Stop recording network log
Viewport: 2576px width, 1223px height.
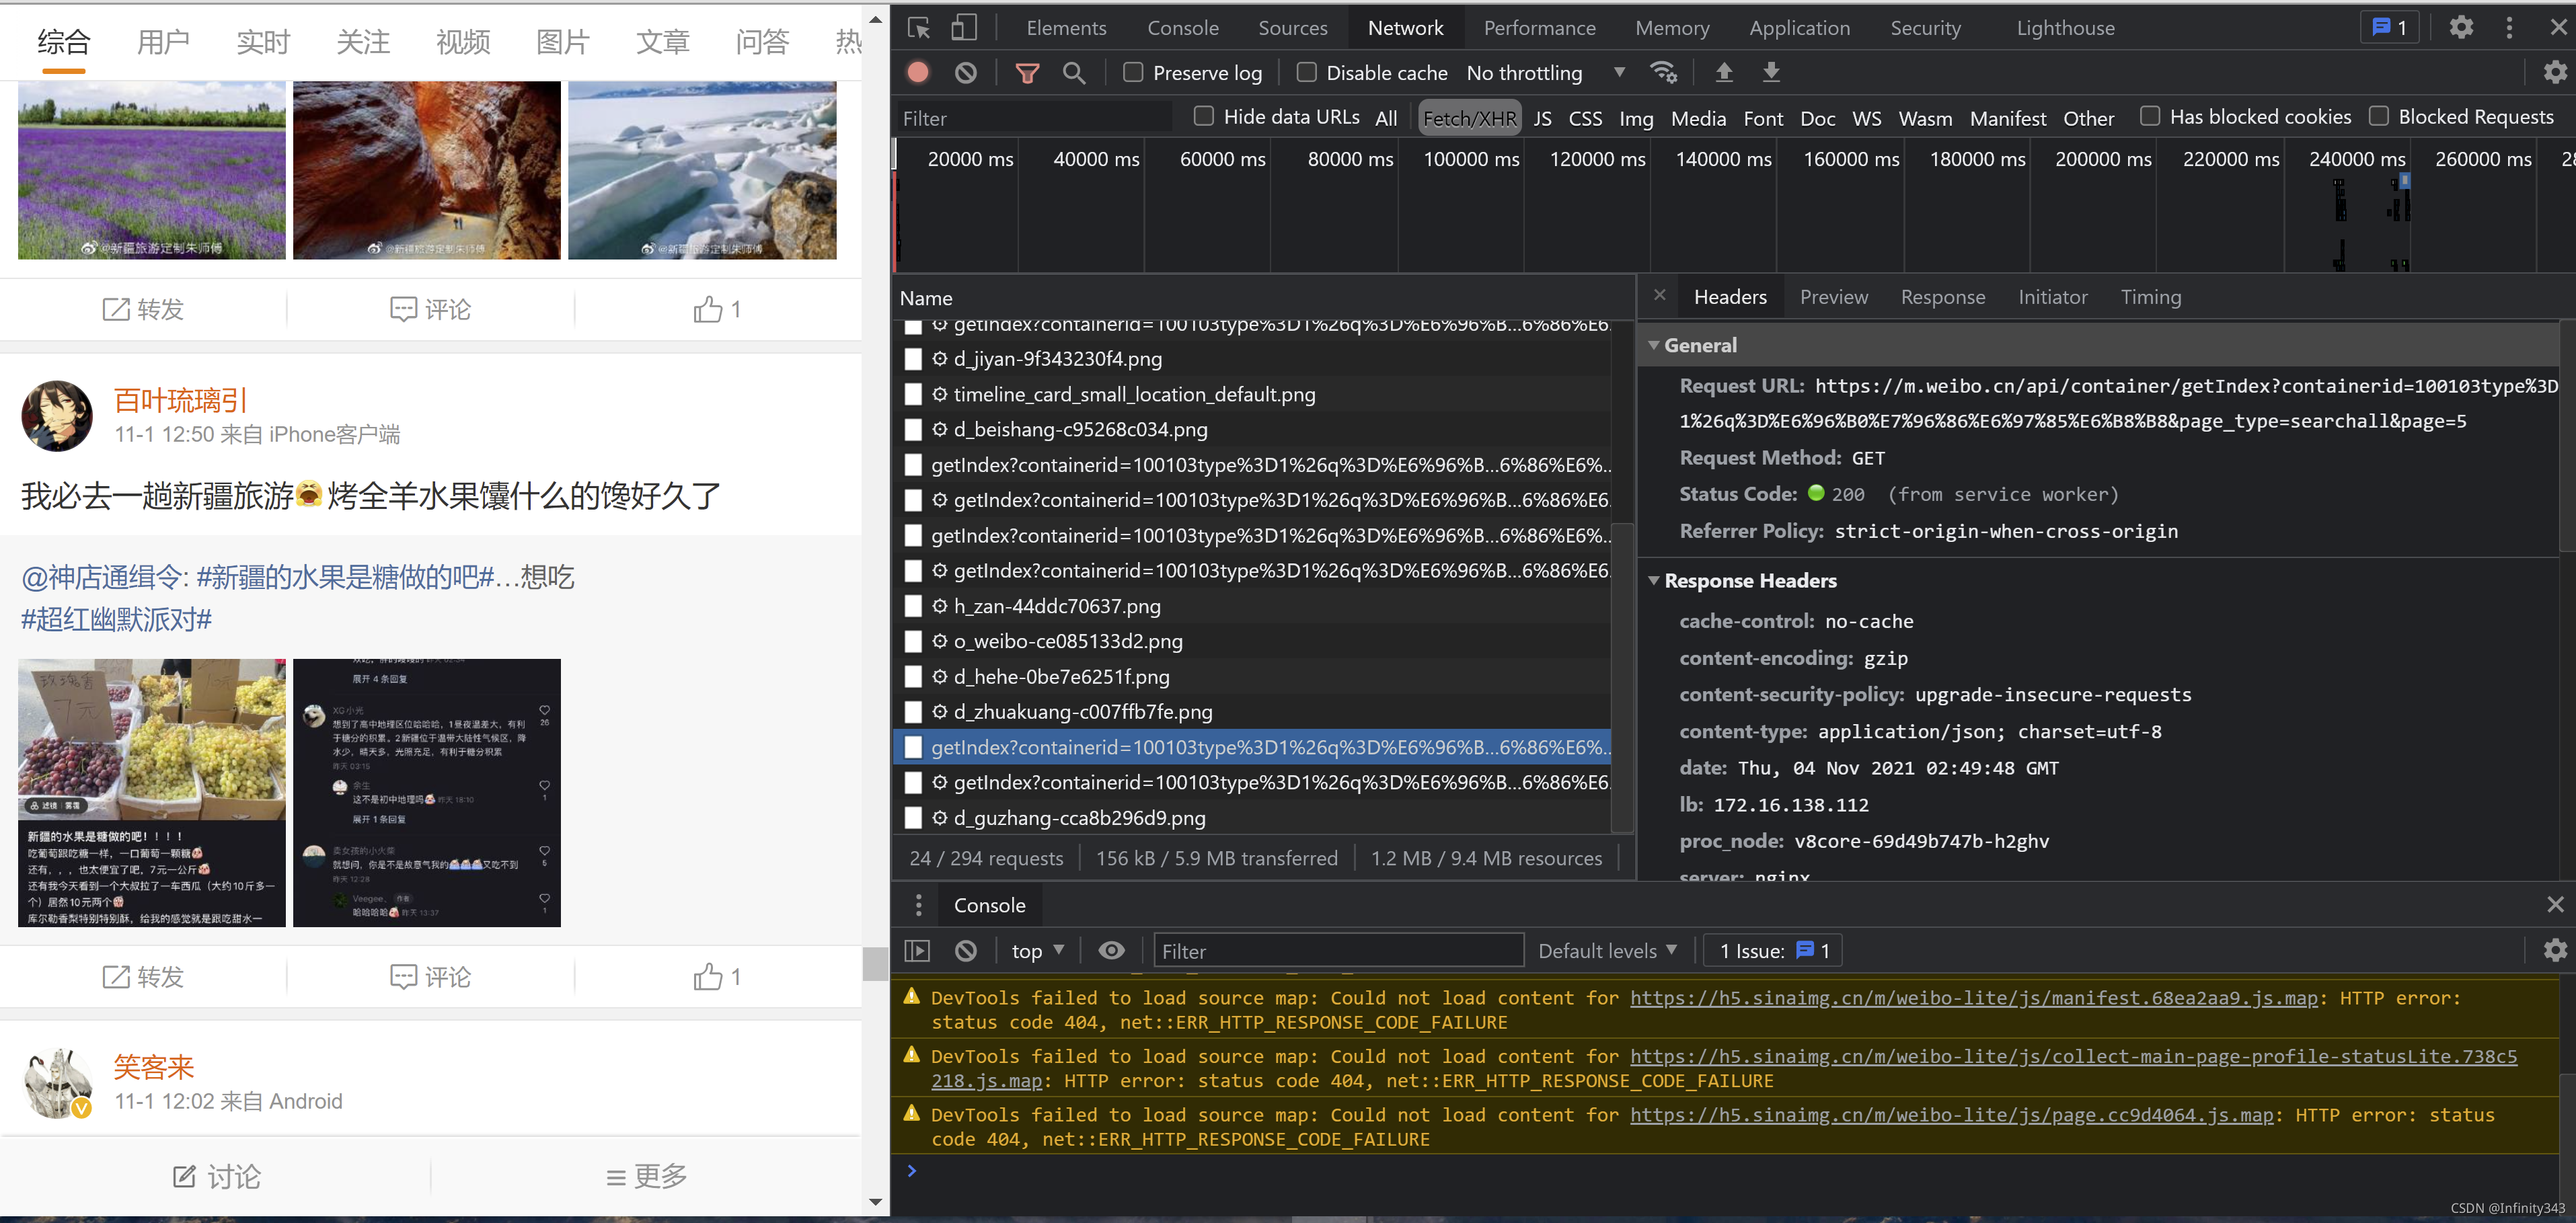pyautogui.click(x=918, y=72)
